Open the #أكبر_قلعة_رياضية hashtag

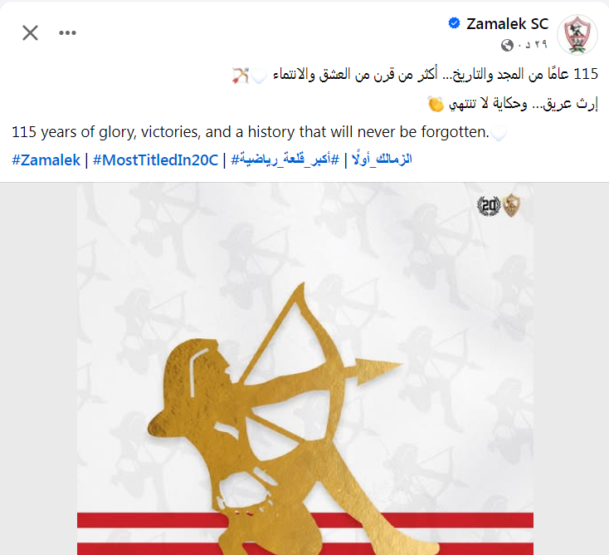285,160
